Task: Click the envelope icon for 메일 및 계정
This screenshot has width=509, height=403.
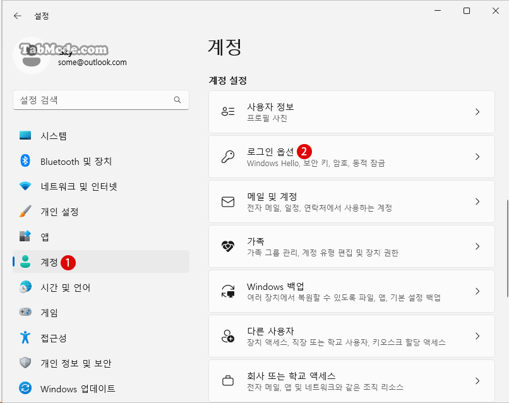Action: pyautogui.click(x=228, y=201)
